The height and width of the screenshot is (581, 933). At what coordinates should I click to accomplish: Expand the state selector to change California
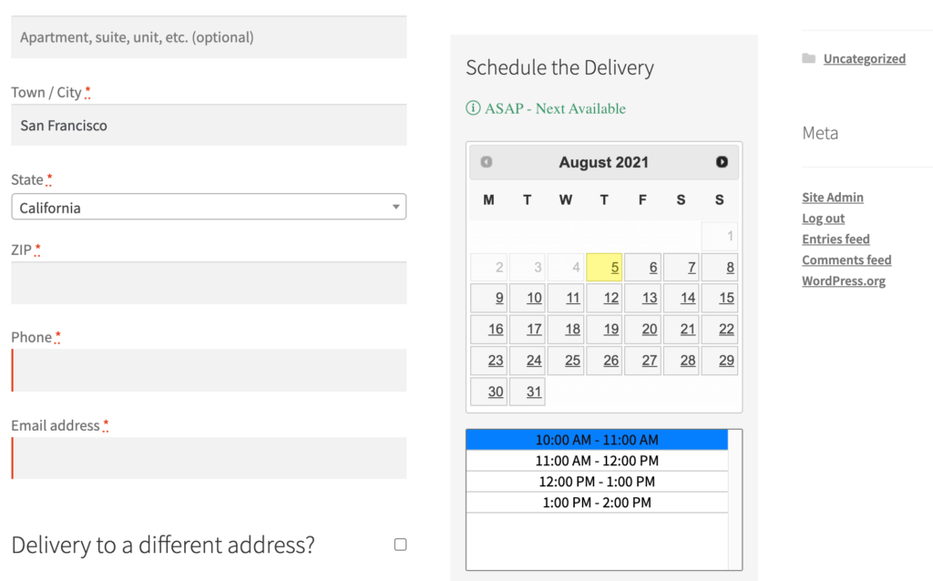[208, 207]
